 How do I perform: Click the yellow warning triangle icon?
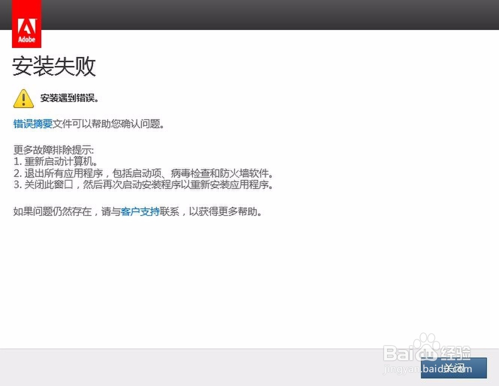[x=23, y=99]
